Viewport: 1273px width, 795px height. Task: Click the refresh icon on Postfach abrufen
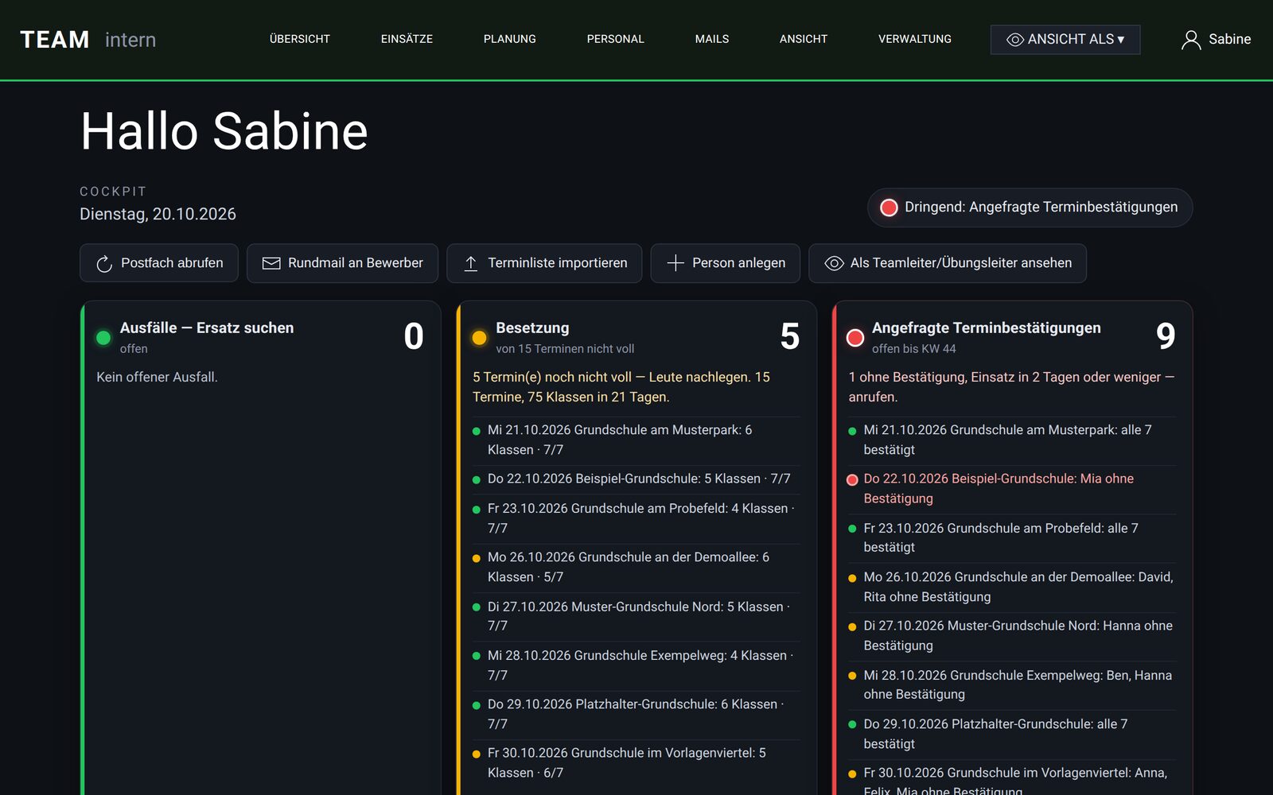pos(104,264)
